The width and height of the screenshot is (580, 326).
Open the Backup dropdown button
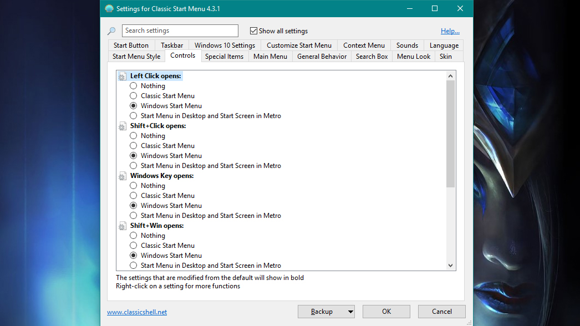pos(326,312)
